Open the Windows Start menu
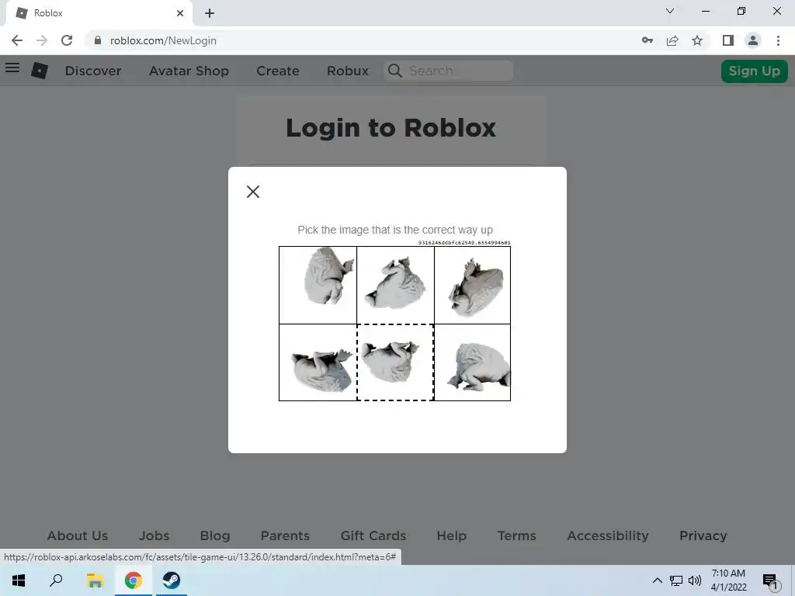The image size is (795, 596). (19, 580)
